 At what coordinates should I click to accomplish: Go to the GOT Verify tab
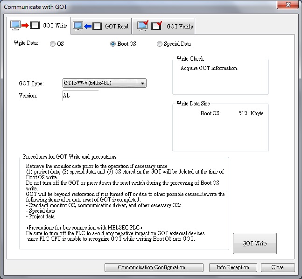click(179, 27)
